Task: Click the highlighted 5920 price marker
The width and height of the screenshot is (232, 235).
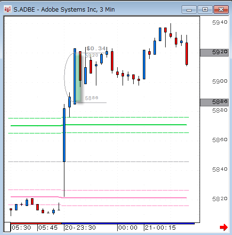Action: pyautogui.click(x=214, y=53)
